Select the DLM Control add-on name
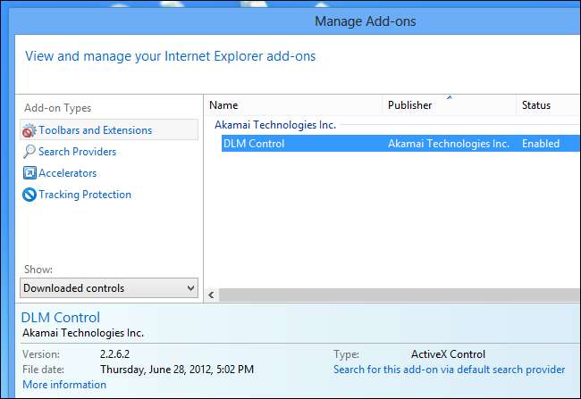Screen dimensions: 581x399 254,144
